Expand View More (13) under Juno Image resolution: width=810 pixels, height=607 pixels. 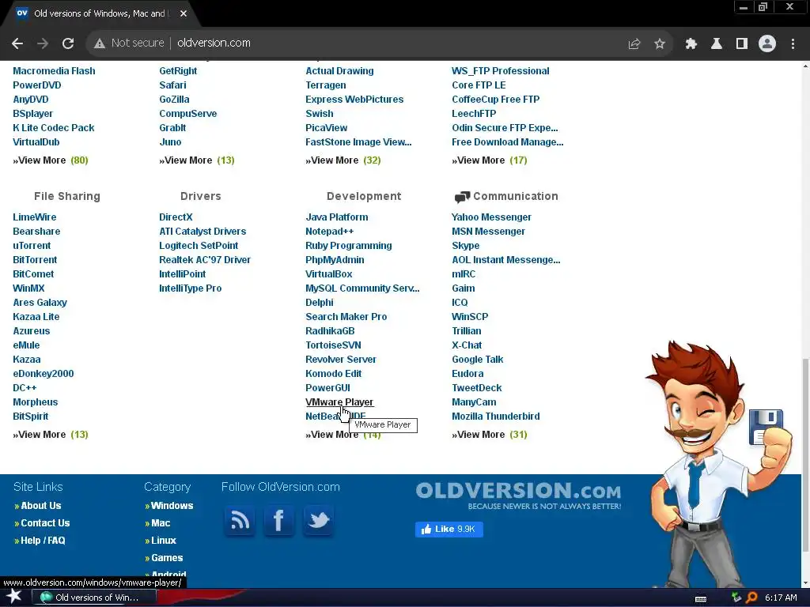coord(197,160)
